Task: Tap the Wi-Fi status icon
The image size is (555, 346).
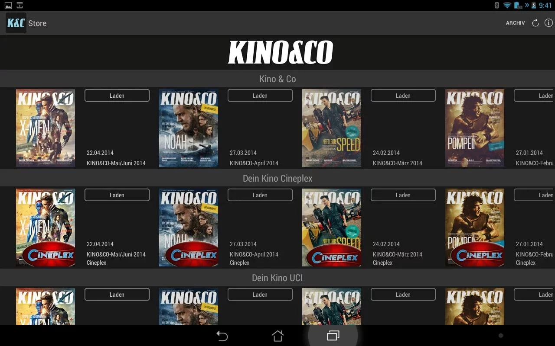Action: click(507, 5)
